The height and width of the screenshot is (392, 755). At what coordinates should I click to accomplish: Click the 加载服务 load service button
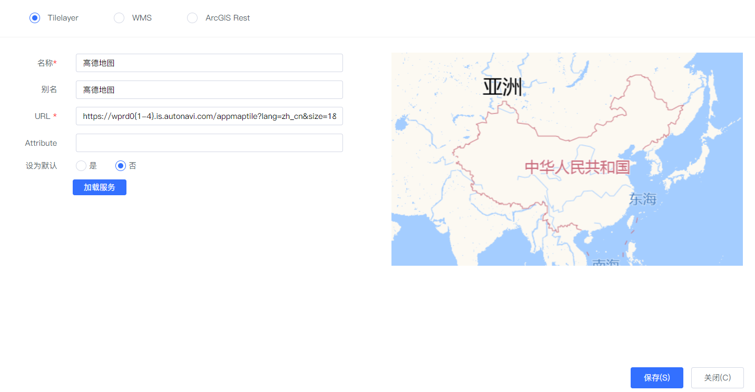click(100, 187)
